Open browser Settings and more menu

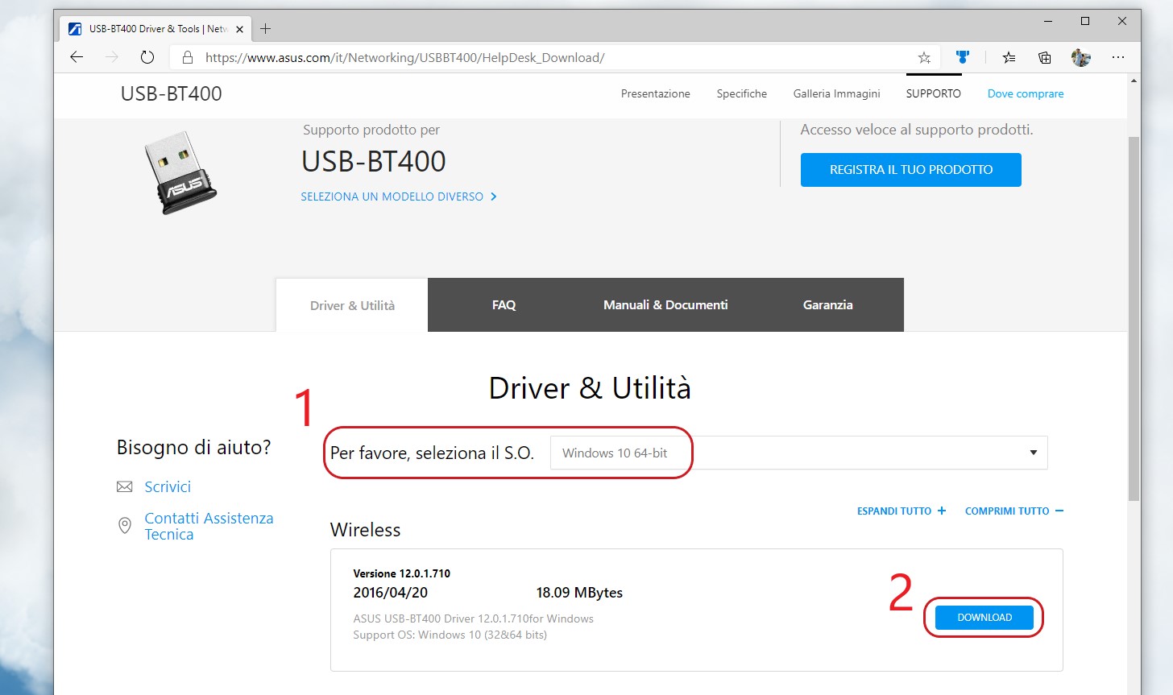pos(1117,57)
